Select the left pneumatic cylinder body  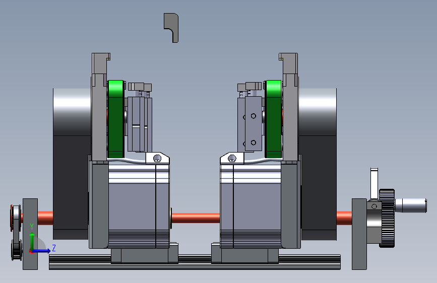pos(139,124)
